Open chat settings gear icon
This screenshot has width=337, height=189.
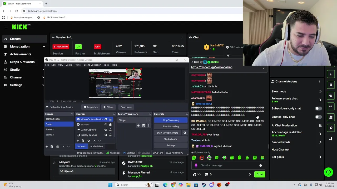point(250,174)
